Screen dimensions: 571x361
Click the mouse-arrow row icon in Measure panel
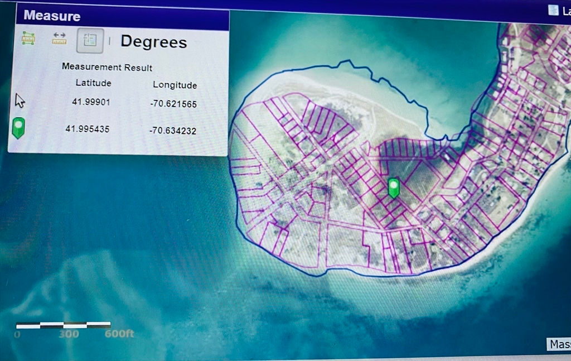coord(20,100)
